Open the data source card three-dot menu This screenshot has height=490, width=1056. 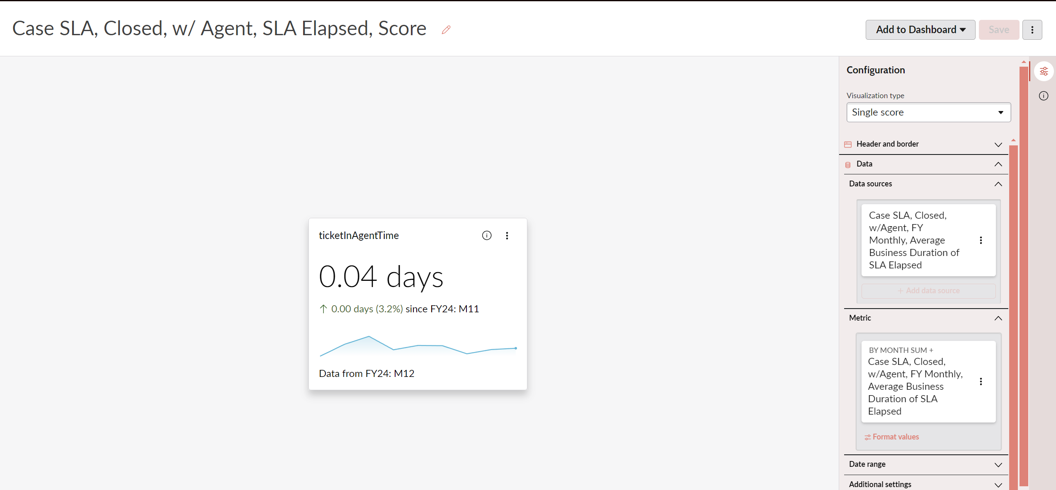[981, 240]
